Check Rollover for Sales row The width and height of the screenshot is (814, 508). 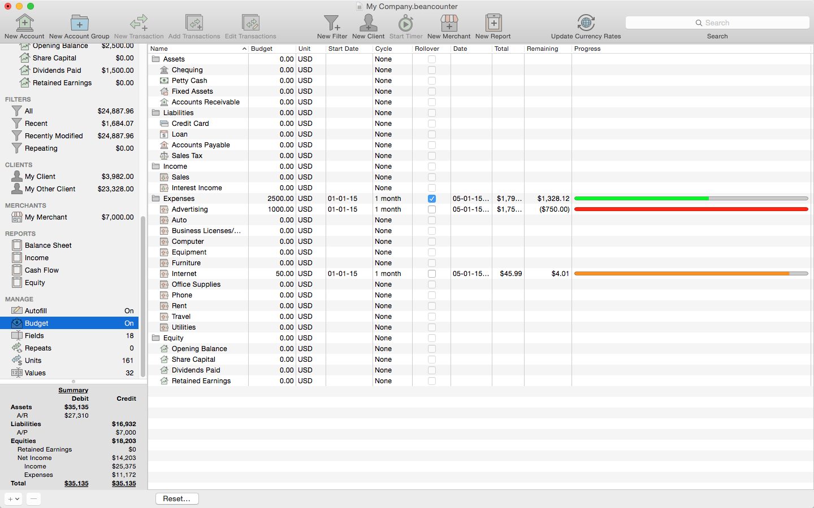coord(432,177)
